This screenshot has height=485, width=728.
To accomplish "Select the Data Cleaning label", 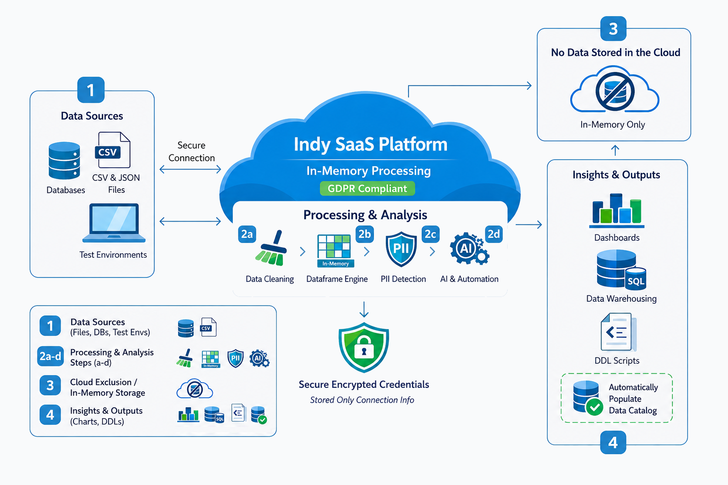I will pyautogui.click(x=270, y=279).
